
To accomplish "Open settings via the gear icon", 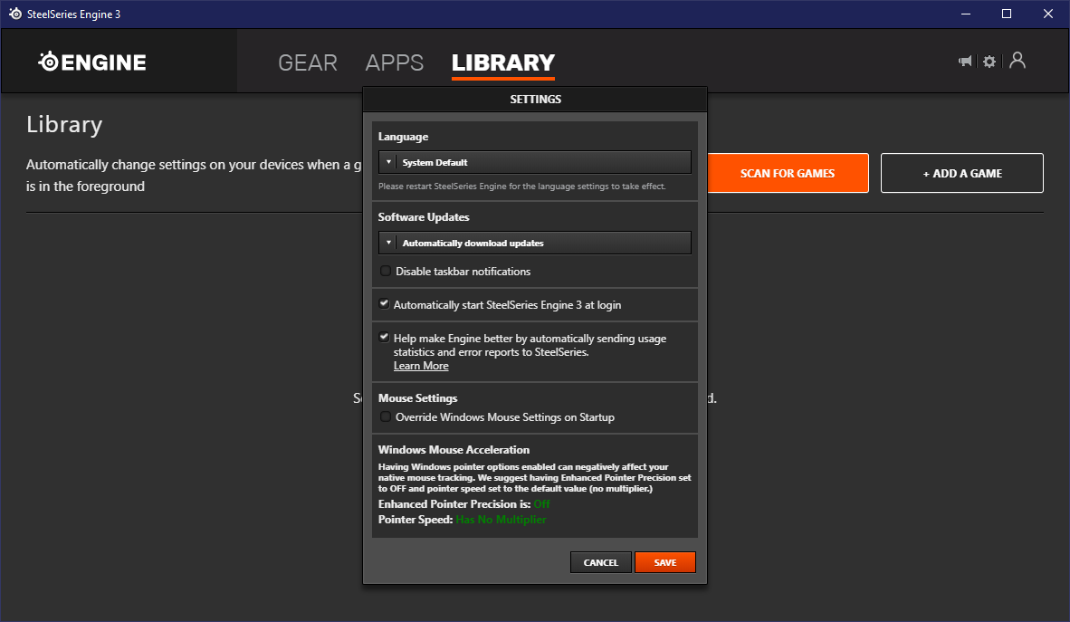I will click(x=989, y=62).
